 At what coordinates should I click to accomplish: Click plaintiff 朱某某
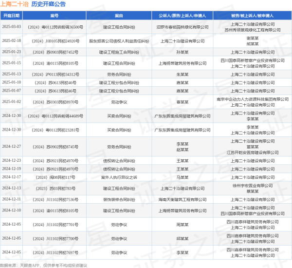[x=182, y=75]
